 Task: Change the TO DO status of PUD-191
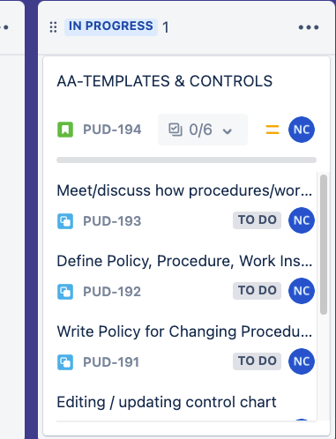257,361
